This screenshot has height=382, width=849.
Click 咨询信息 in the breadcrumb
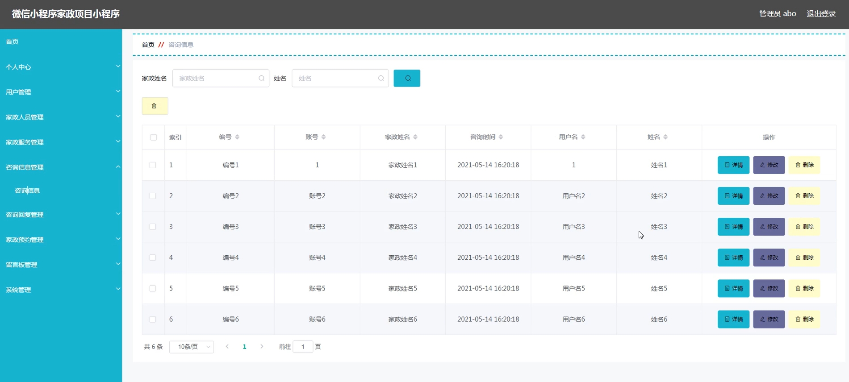click(x=181, y=45)
